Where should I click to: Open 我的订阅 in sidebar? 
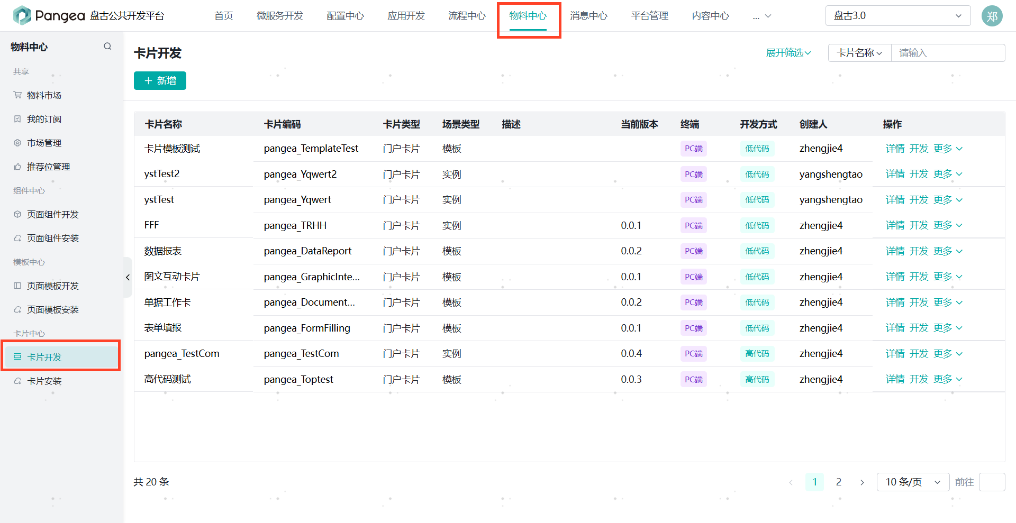[44, 119]
